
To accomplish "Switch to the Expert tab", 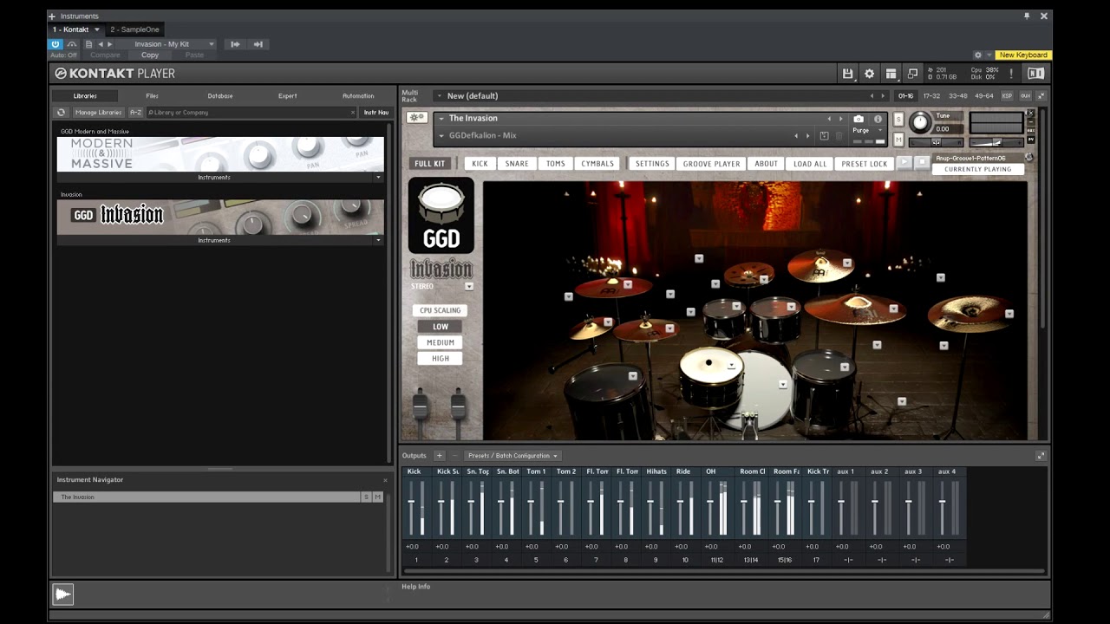I will pos(287,96).
